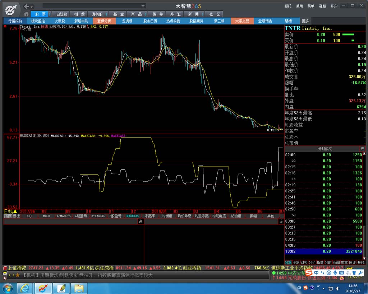Switch to the 分笔 bottom tab
The height and width of the screenshot is (294, 368).
click(x=288, y=262)
